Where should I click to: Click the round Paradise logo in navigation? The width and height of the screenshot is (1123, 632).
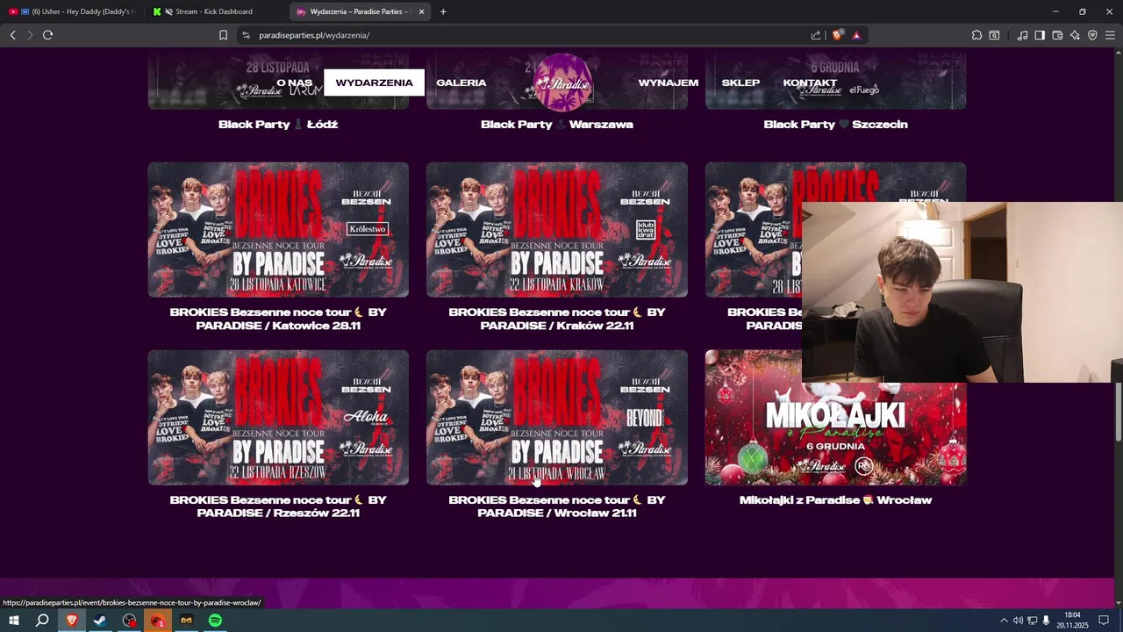(563, 82)
